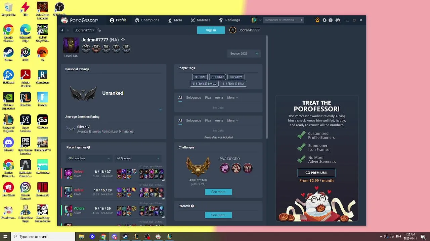Select Soloqueue in the first ratings tab row
Image resolution: width=430 pixels, height=241 pixels.
(x=193, y=97)
